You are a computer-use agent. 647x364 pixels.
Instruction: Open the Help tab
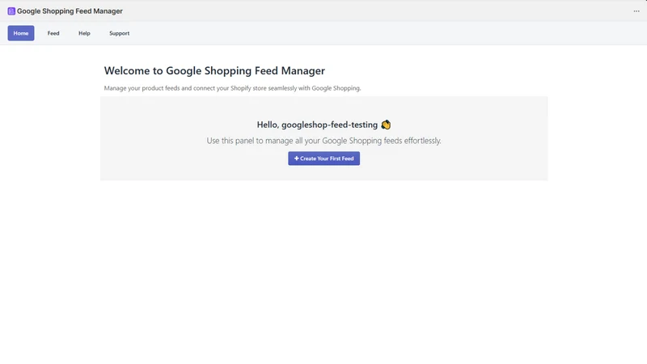[84, 33]
